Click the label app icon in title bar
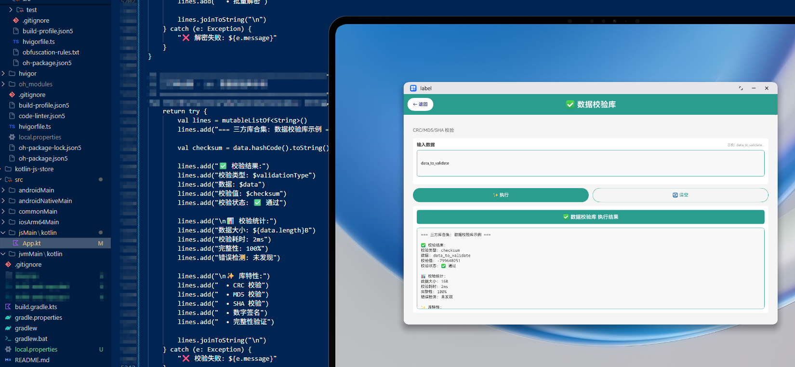Viewport: 795px width, 367px height. pos(413,88)
